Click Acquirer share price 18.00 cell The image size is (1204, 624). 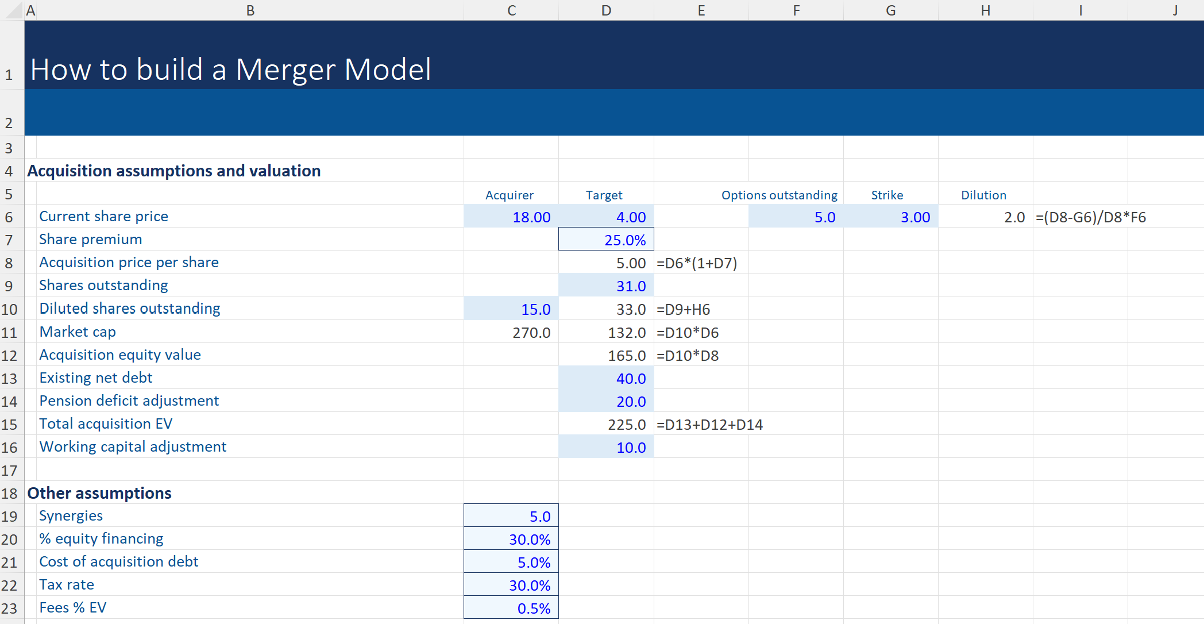(x=511, y=217)
